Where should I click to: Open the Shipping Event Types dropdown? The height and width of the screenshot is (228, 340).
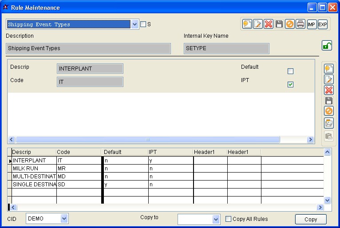pos(135,24)
